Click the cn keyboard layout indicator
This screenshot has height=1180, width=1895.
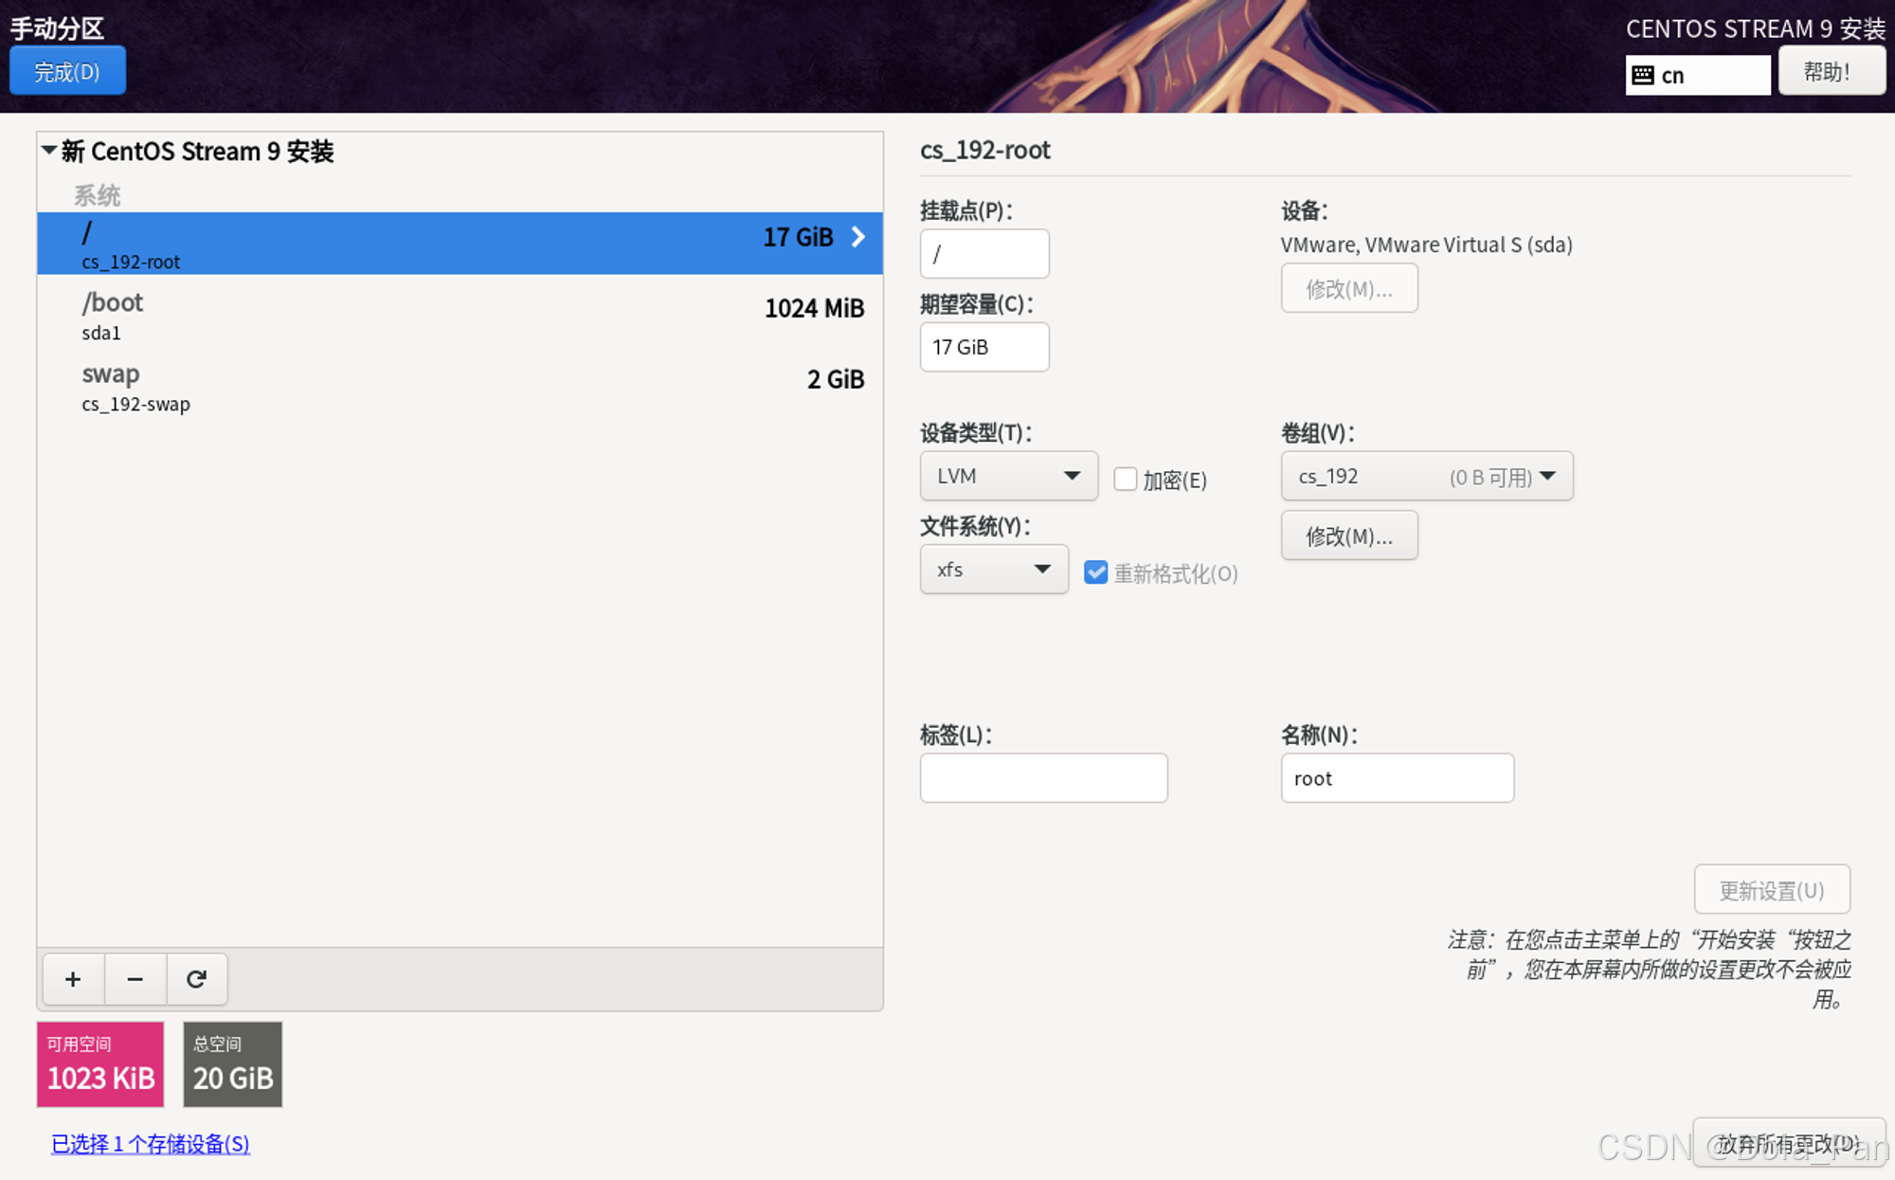1698,75
